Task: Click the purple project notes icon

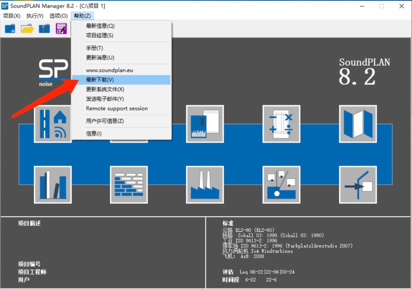Action: [x=61, y=28]
